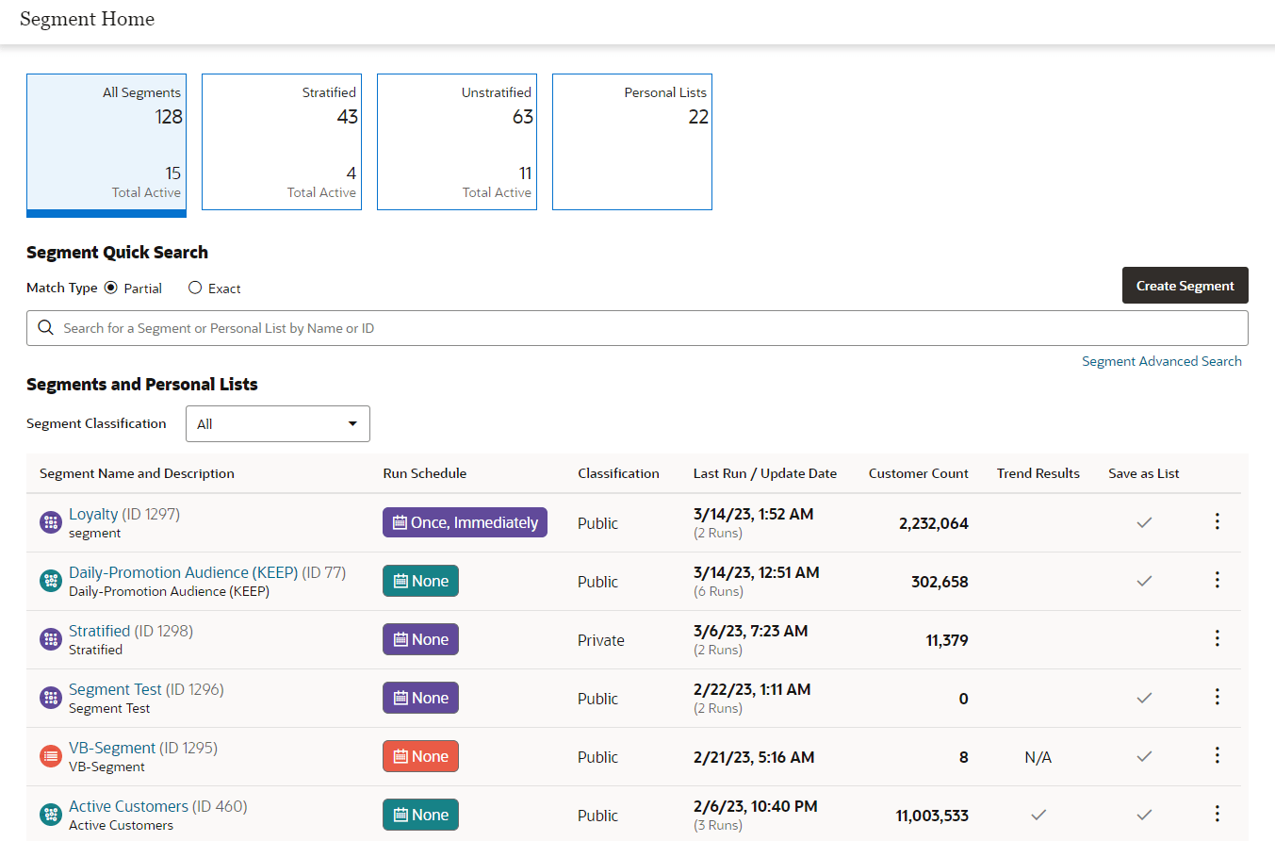Click the teal icon beside Daily-Promotion Audience
The width and height of the screenshot is (1275, 841).
coord(51,581)
